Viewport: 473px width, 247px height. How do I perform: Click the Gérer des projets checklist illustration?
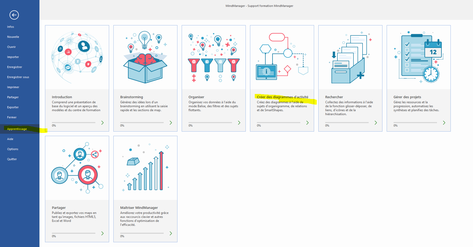[x=418, y=57]
